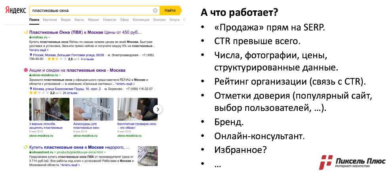The width and height of the screenshot is (392, 181).
Task: Click the Пиксель Плюс logo
Action: (352, 162)
